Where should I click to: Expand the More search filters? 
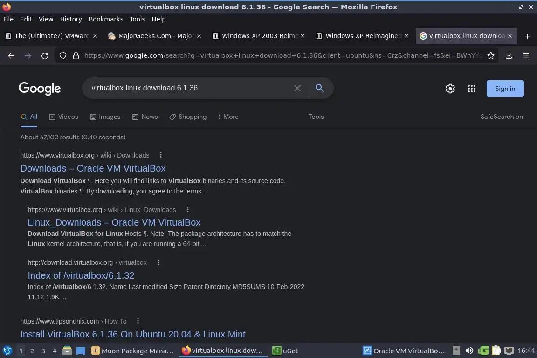pyautogui.click(x=228, y=117)
